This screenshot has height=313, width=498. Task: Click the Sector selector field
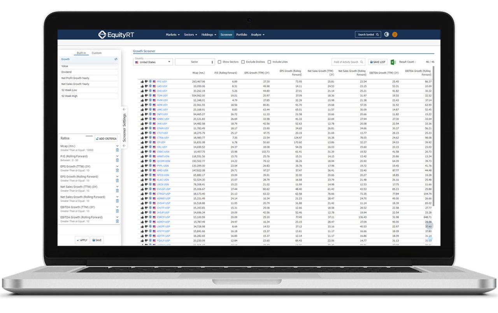pyautogui.click(x=195, y=62)
